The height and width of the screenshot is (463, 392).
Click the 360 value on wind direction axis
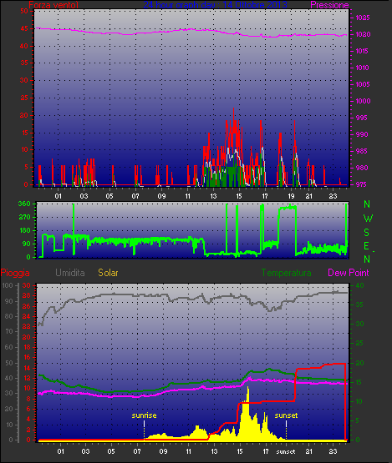tap(24, 204)
